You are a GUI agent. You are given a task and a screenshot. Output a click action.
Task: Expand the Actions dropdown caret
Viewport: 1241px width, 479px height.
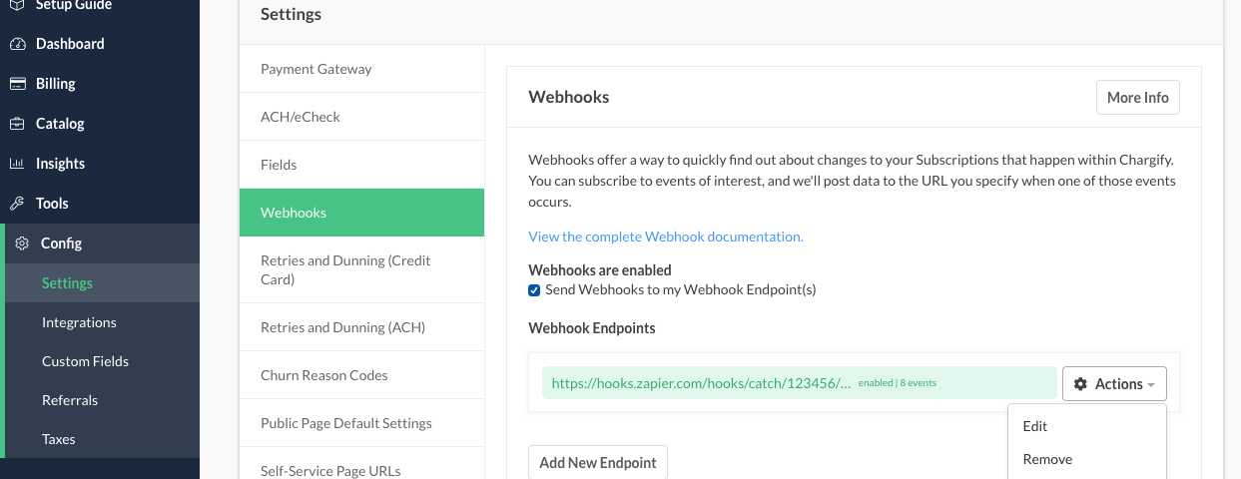(1151, 385)
